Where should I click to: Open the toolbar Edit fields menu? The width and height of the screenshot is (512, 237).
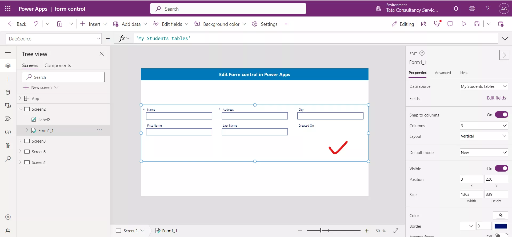pyautogui.click(x=171, y=24)
